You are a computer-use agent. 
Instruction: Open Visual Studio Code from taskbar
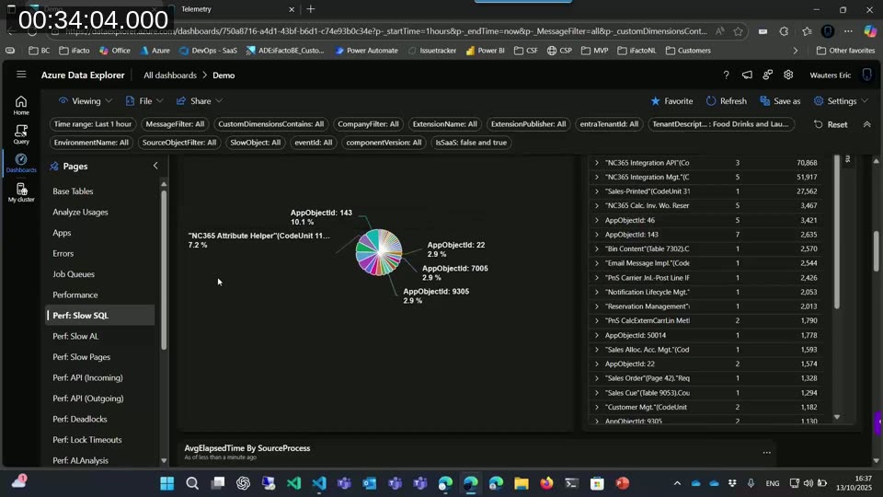(x=319, y=483)
